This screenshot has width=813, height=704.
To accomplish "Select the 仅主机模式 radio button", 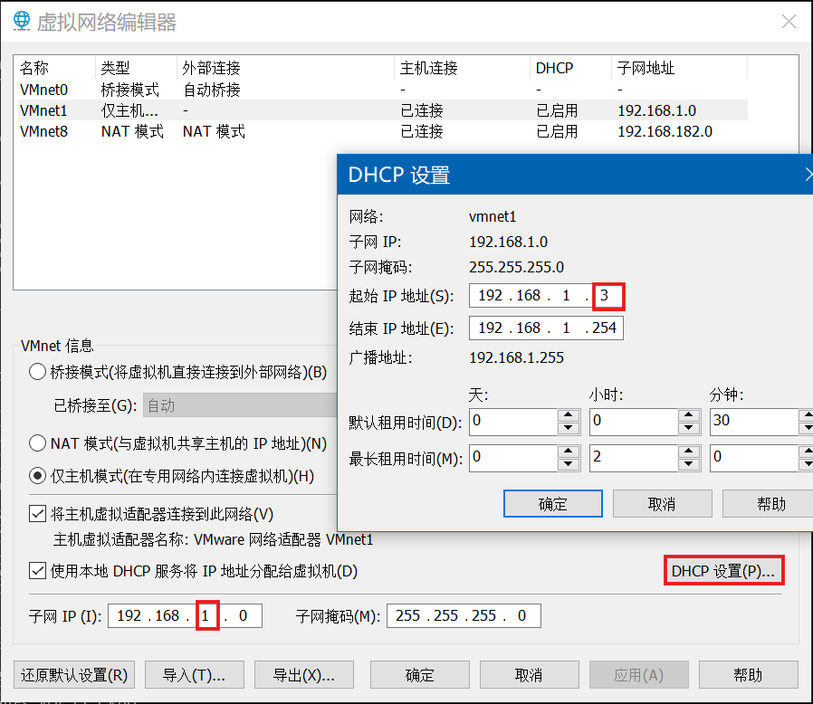I will (x=38, y=475).
